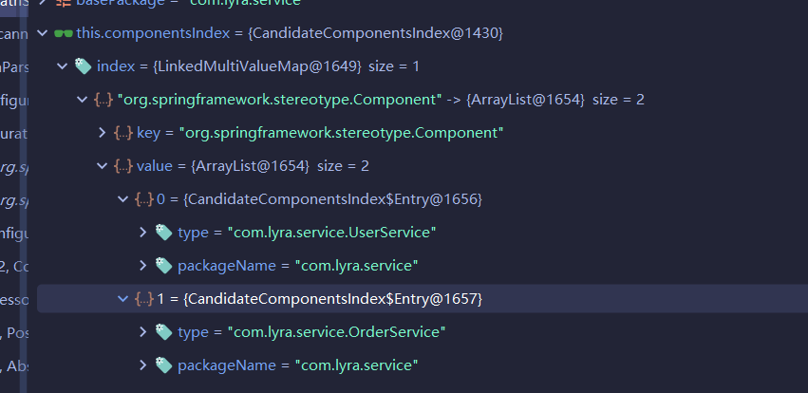
Task: Click the braces icon of the stereotype.Component map entry
Action: click(x=103, y=100)
